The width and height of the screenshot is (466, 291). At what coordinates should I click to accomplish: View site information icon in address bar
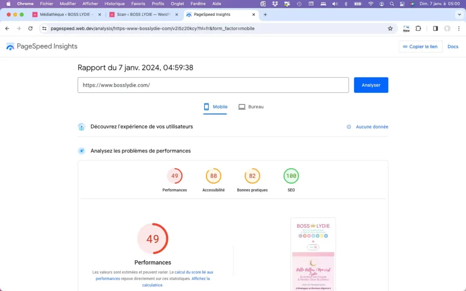[44, 28]
